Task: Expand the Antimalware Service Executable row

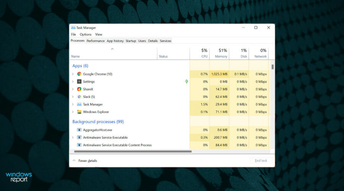Action: pyautogui.click(x=73, y=138)
